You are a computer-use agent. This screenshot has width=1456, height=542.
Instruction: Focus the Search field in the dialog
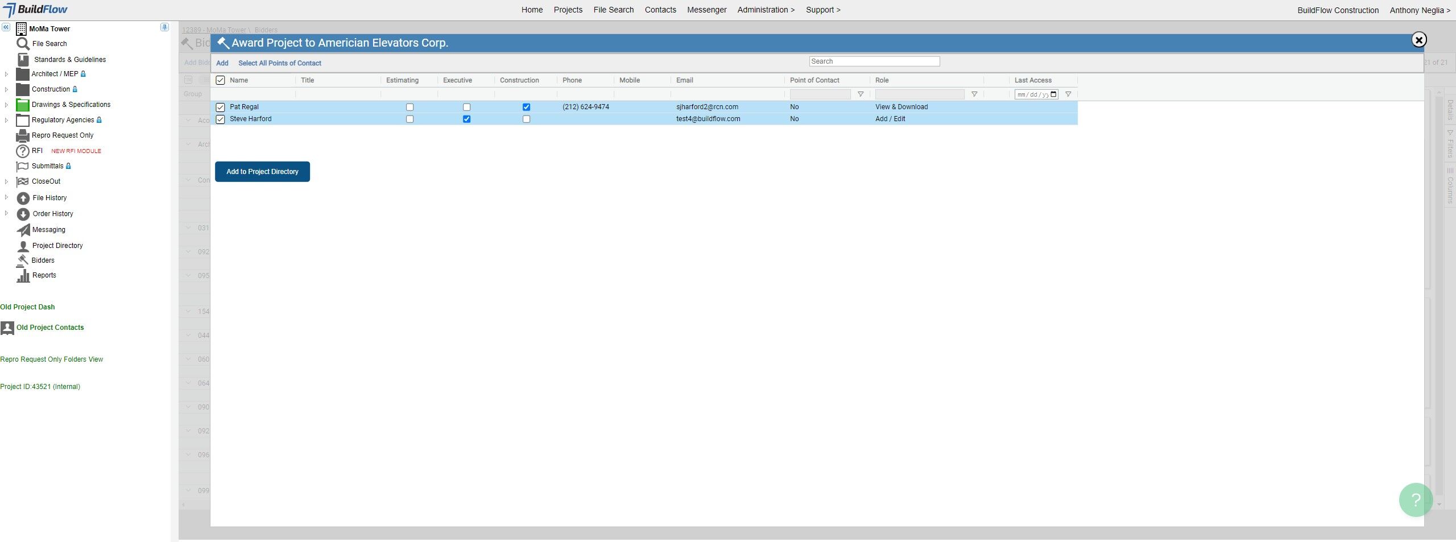tap(874, 61)
